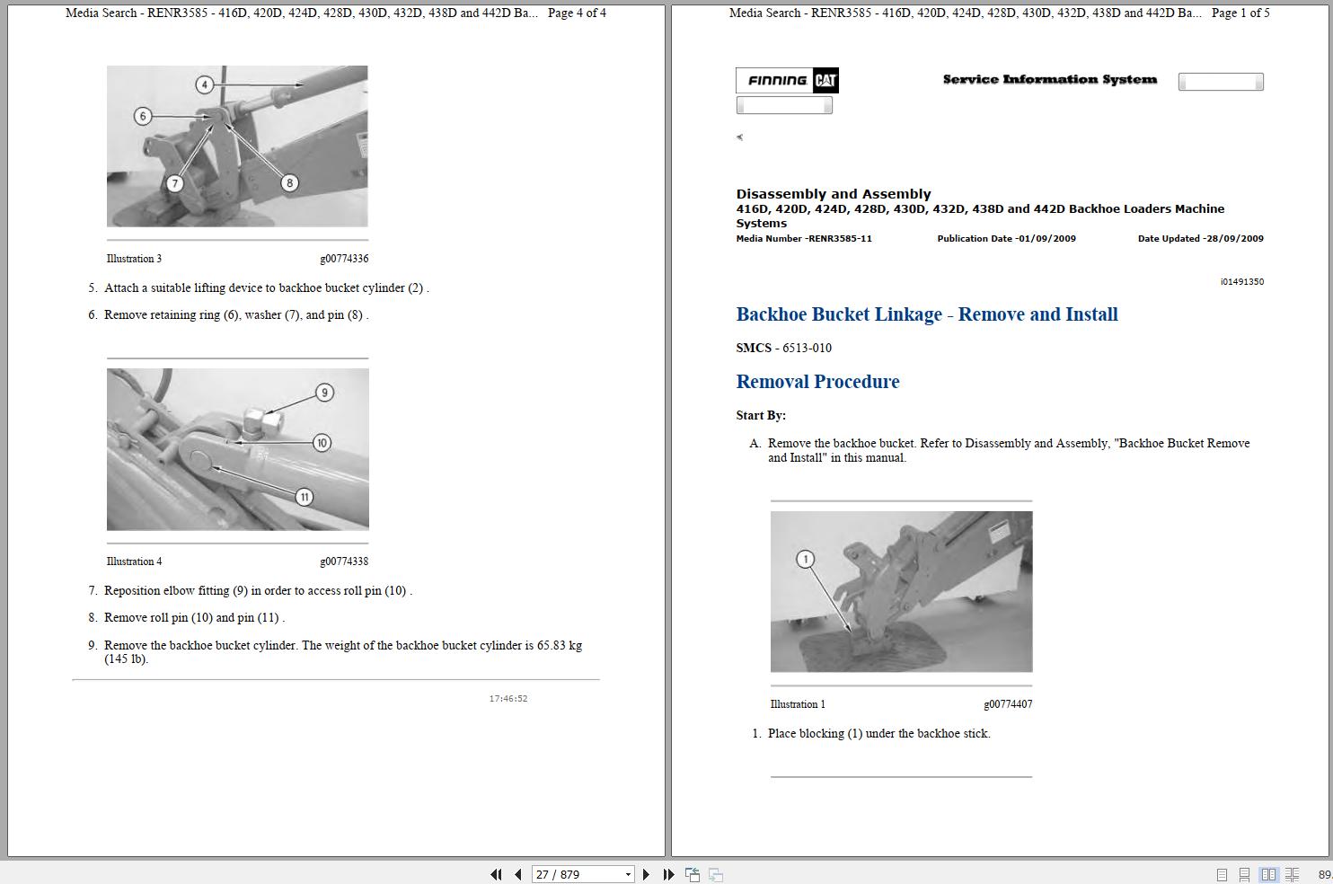The width and height of the screenshot is (1333, 884).
Task: Click the previous view navigation icon
Action: point(693,874)
